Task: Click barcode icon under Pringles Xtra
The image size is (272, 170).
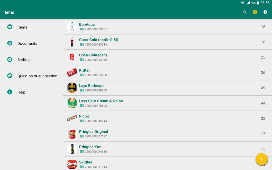Action: click(x=82, y=151)
